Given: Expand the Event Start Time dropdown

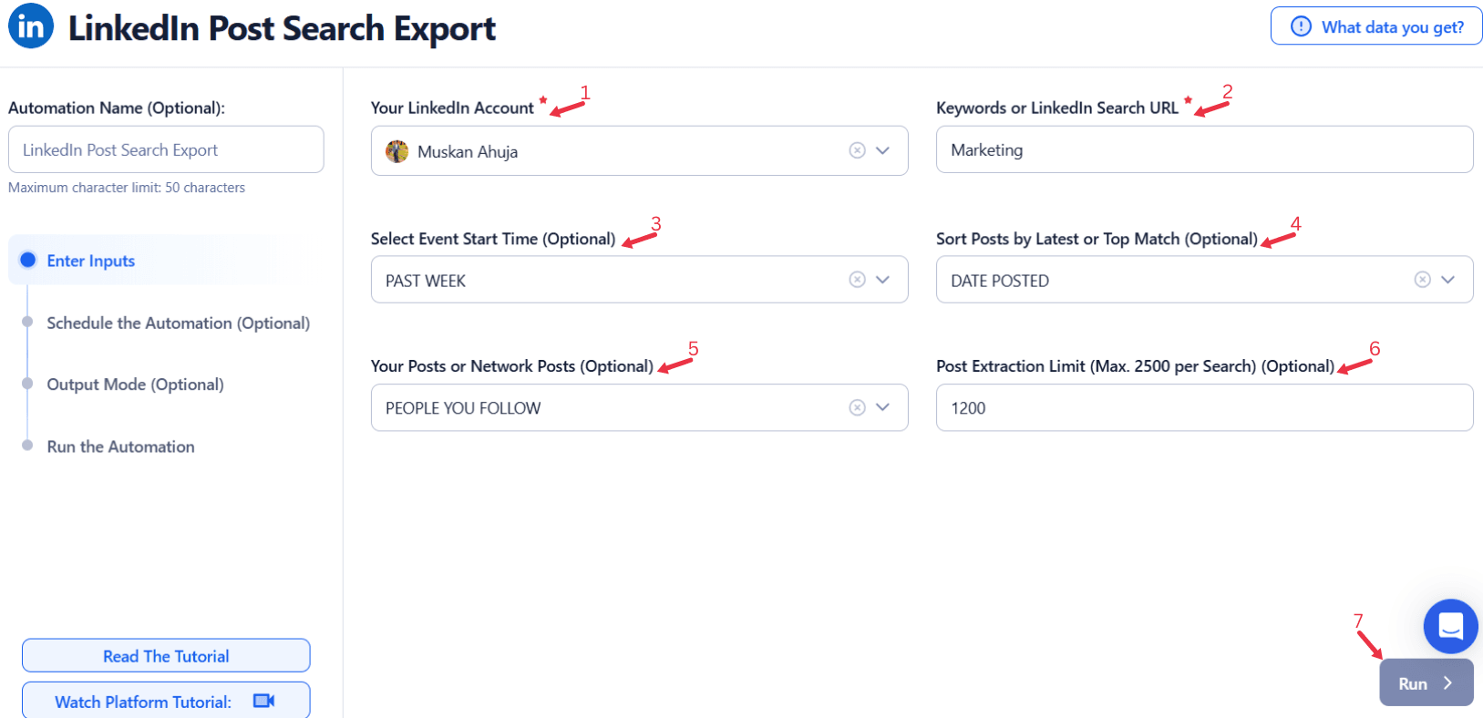Looking at the screenshot, I should [882, 280].
